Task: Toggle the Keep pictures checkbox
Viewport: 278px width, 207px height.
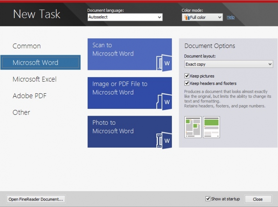Action: 187,76
